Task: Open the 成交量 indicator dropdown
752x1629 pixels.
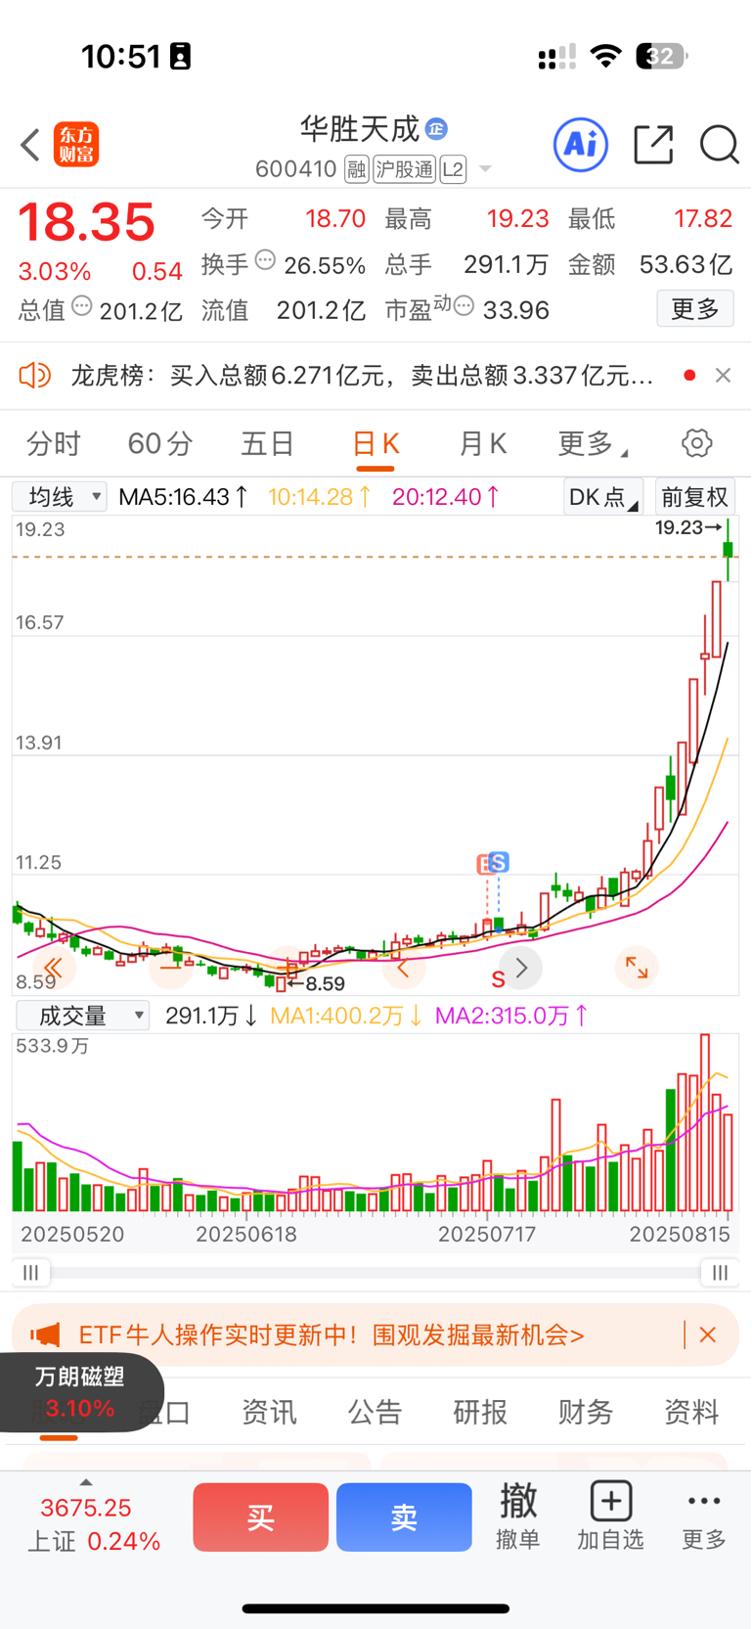Action: (x=83, y=1016)
